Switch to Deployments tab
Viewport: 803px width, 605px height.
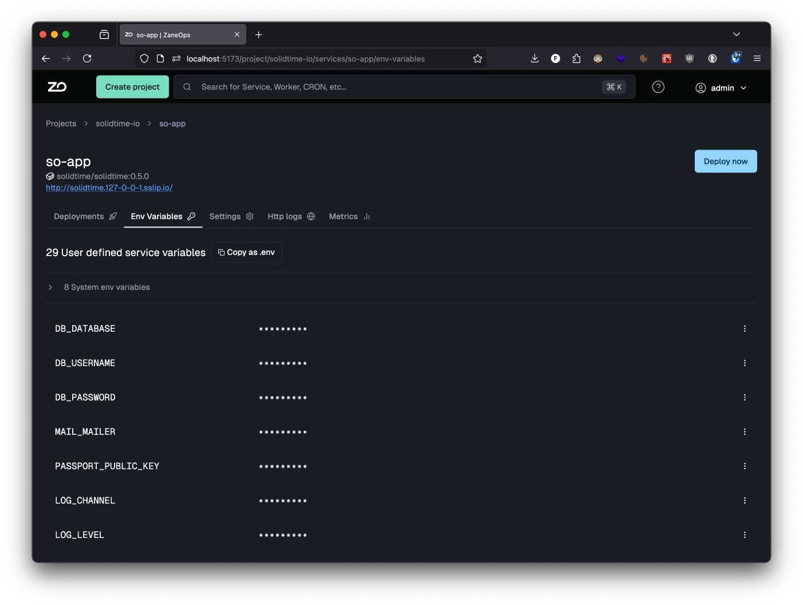pos(85,217)
